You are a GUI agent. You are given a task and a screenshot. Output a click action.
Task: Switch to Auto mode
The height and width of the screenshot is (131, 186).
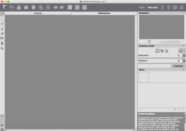(142, 8)
